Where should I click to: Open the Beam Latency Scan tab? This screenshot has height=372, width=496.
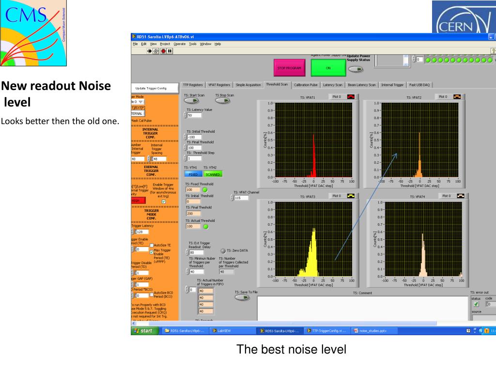(x=361, y=85)
